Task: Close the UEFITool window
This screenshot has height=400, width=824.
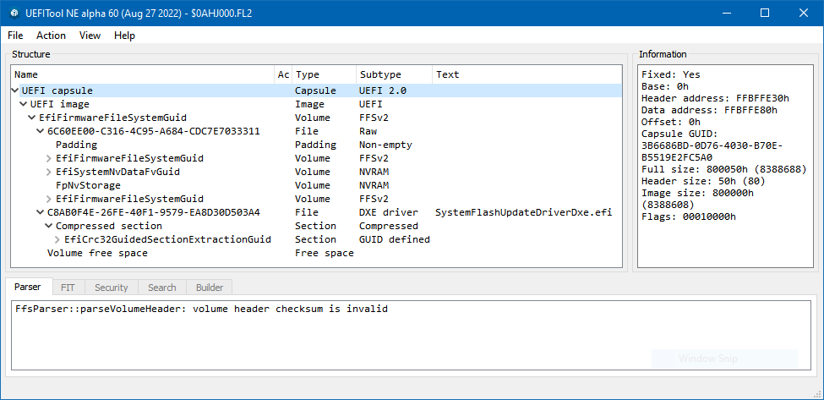Action: (804, 14)
